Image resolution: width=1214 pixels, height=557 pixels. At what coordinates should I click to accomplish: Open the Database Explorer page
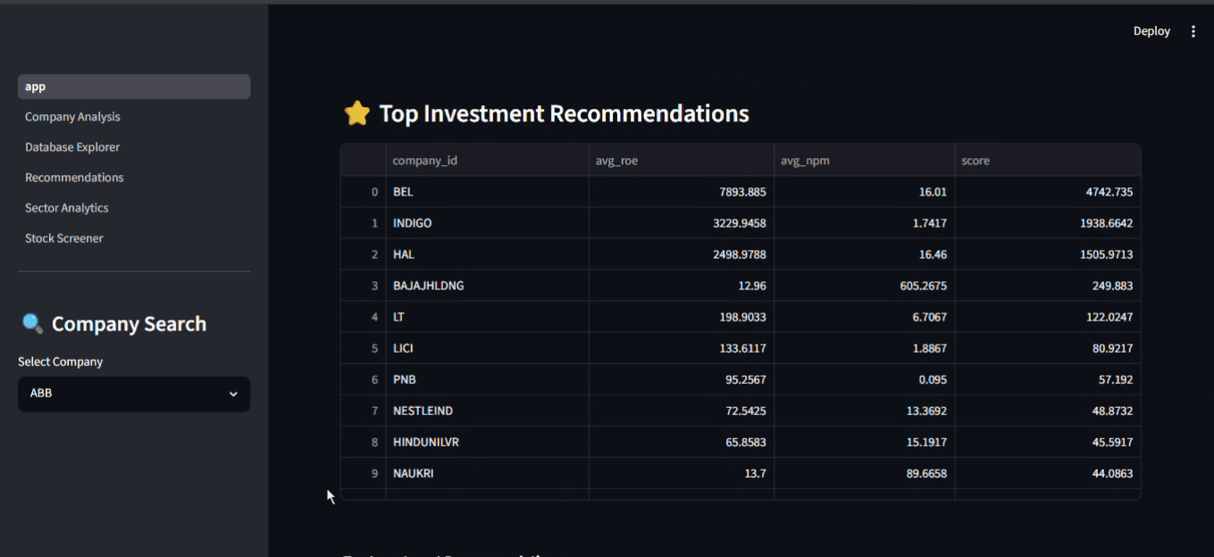pos(134,147)
